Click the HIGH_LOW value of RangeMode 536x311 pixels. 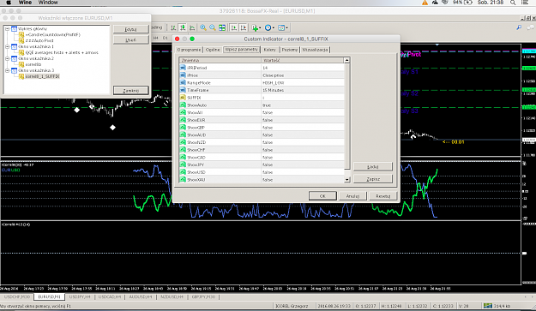(303, 83)
